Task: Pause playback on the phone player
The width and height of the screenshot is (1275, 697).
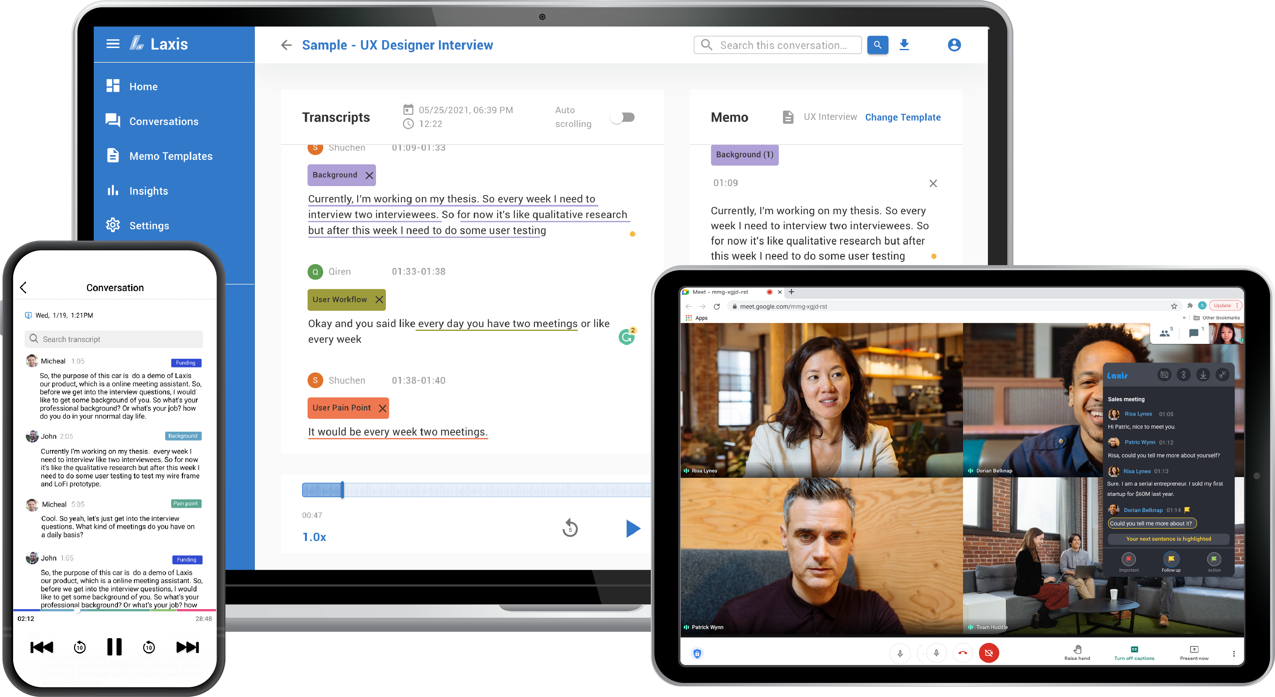Action: [x=114, y=647]
